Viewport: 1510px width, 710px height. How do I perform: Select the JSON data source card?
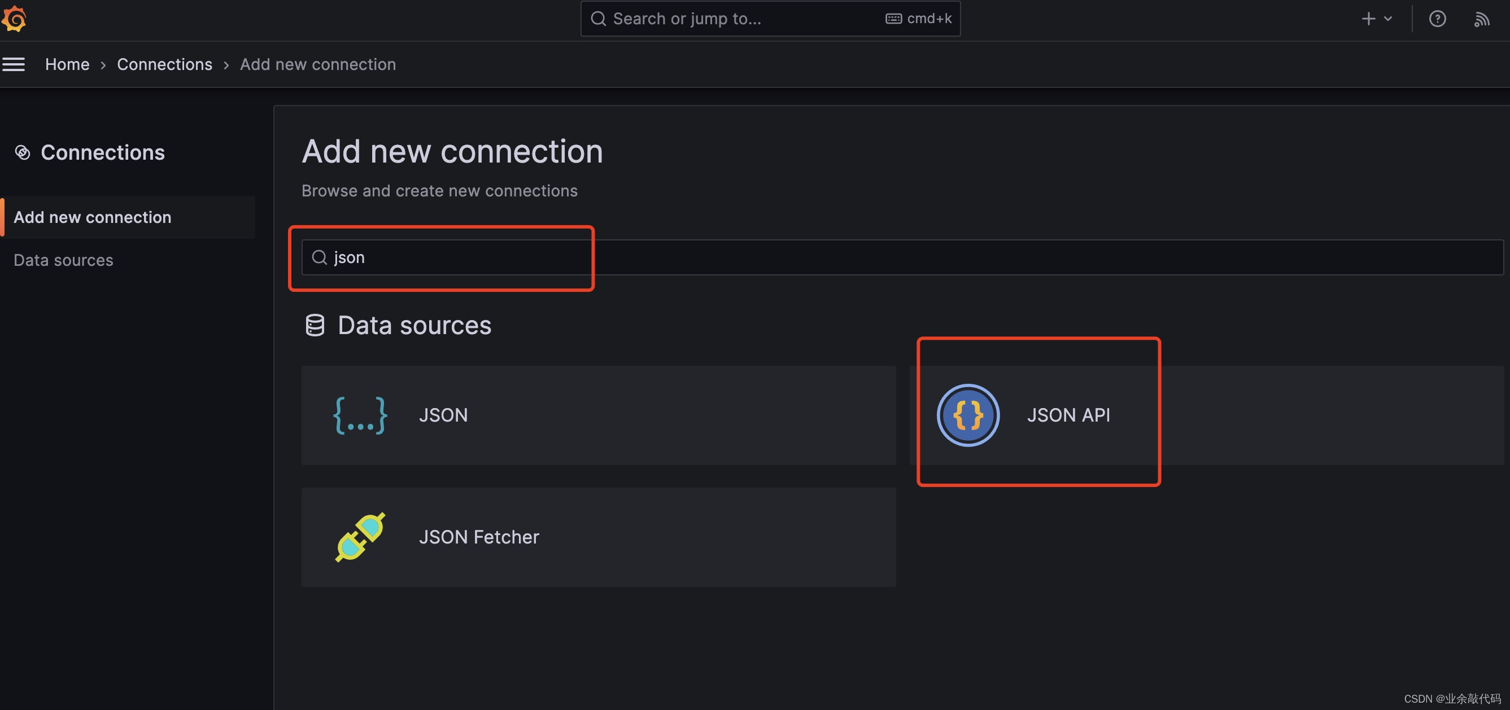point(599,415)
